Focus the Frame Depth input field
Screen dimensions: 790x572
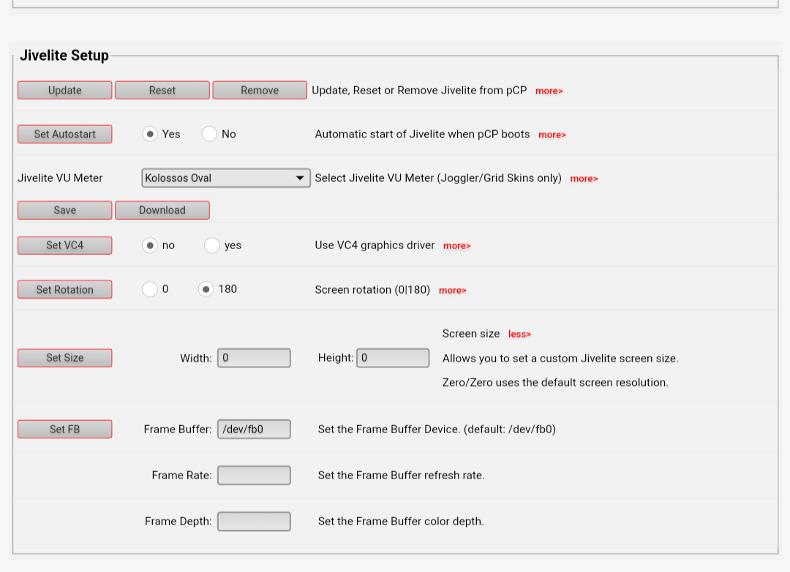(x=254, y=522)
